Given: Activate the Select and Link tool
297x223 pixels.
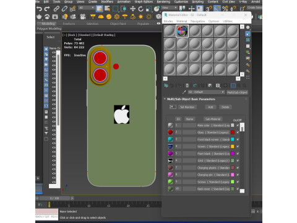Looking at the screenshot, I should click(x=56, y=9).
